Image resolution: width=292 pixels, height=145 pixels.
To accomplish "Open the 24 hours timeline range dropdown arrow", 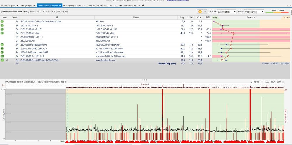I will [284, 82].
